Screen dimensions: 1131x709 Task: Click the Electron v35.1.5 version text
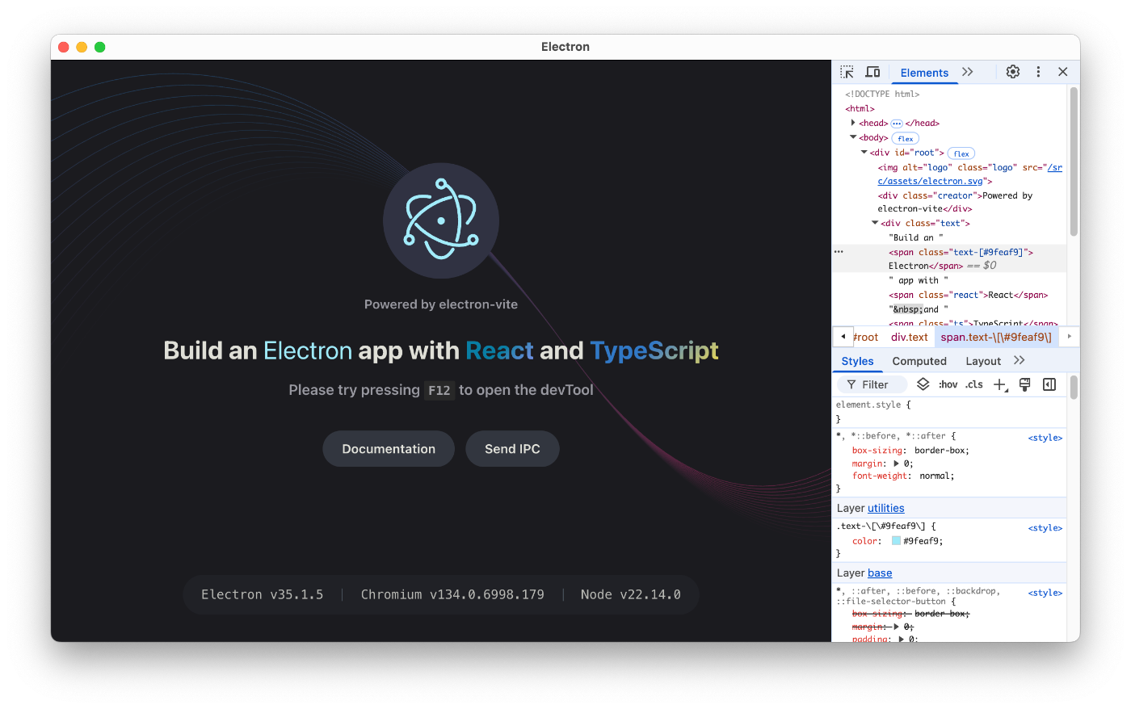tap(262, 594)
